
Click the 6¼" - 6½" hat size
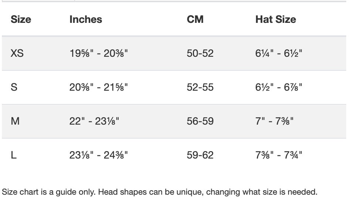tap(279, 53)
